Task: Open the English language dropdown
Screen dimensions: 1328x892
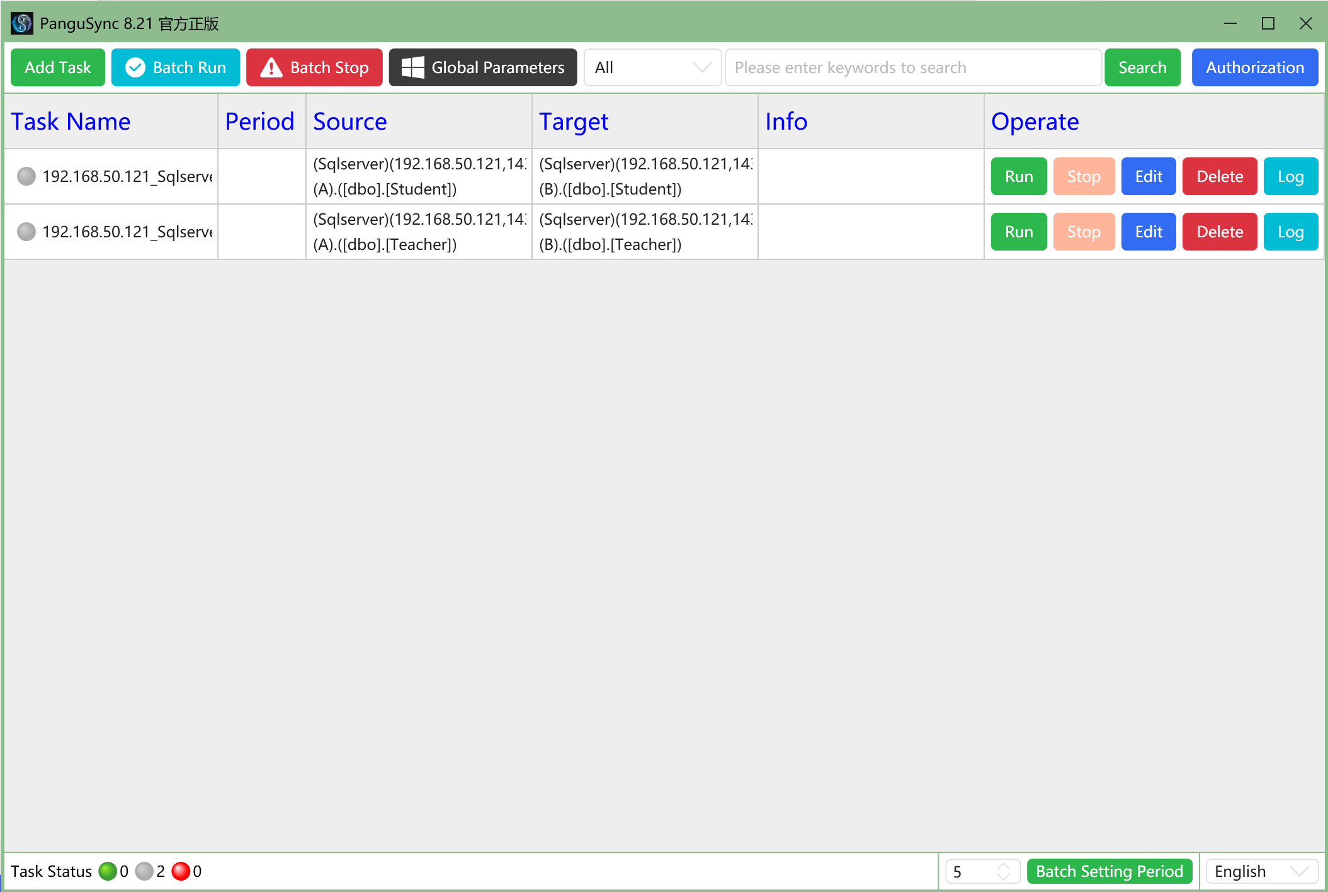Action: pos(1262,871)
